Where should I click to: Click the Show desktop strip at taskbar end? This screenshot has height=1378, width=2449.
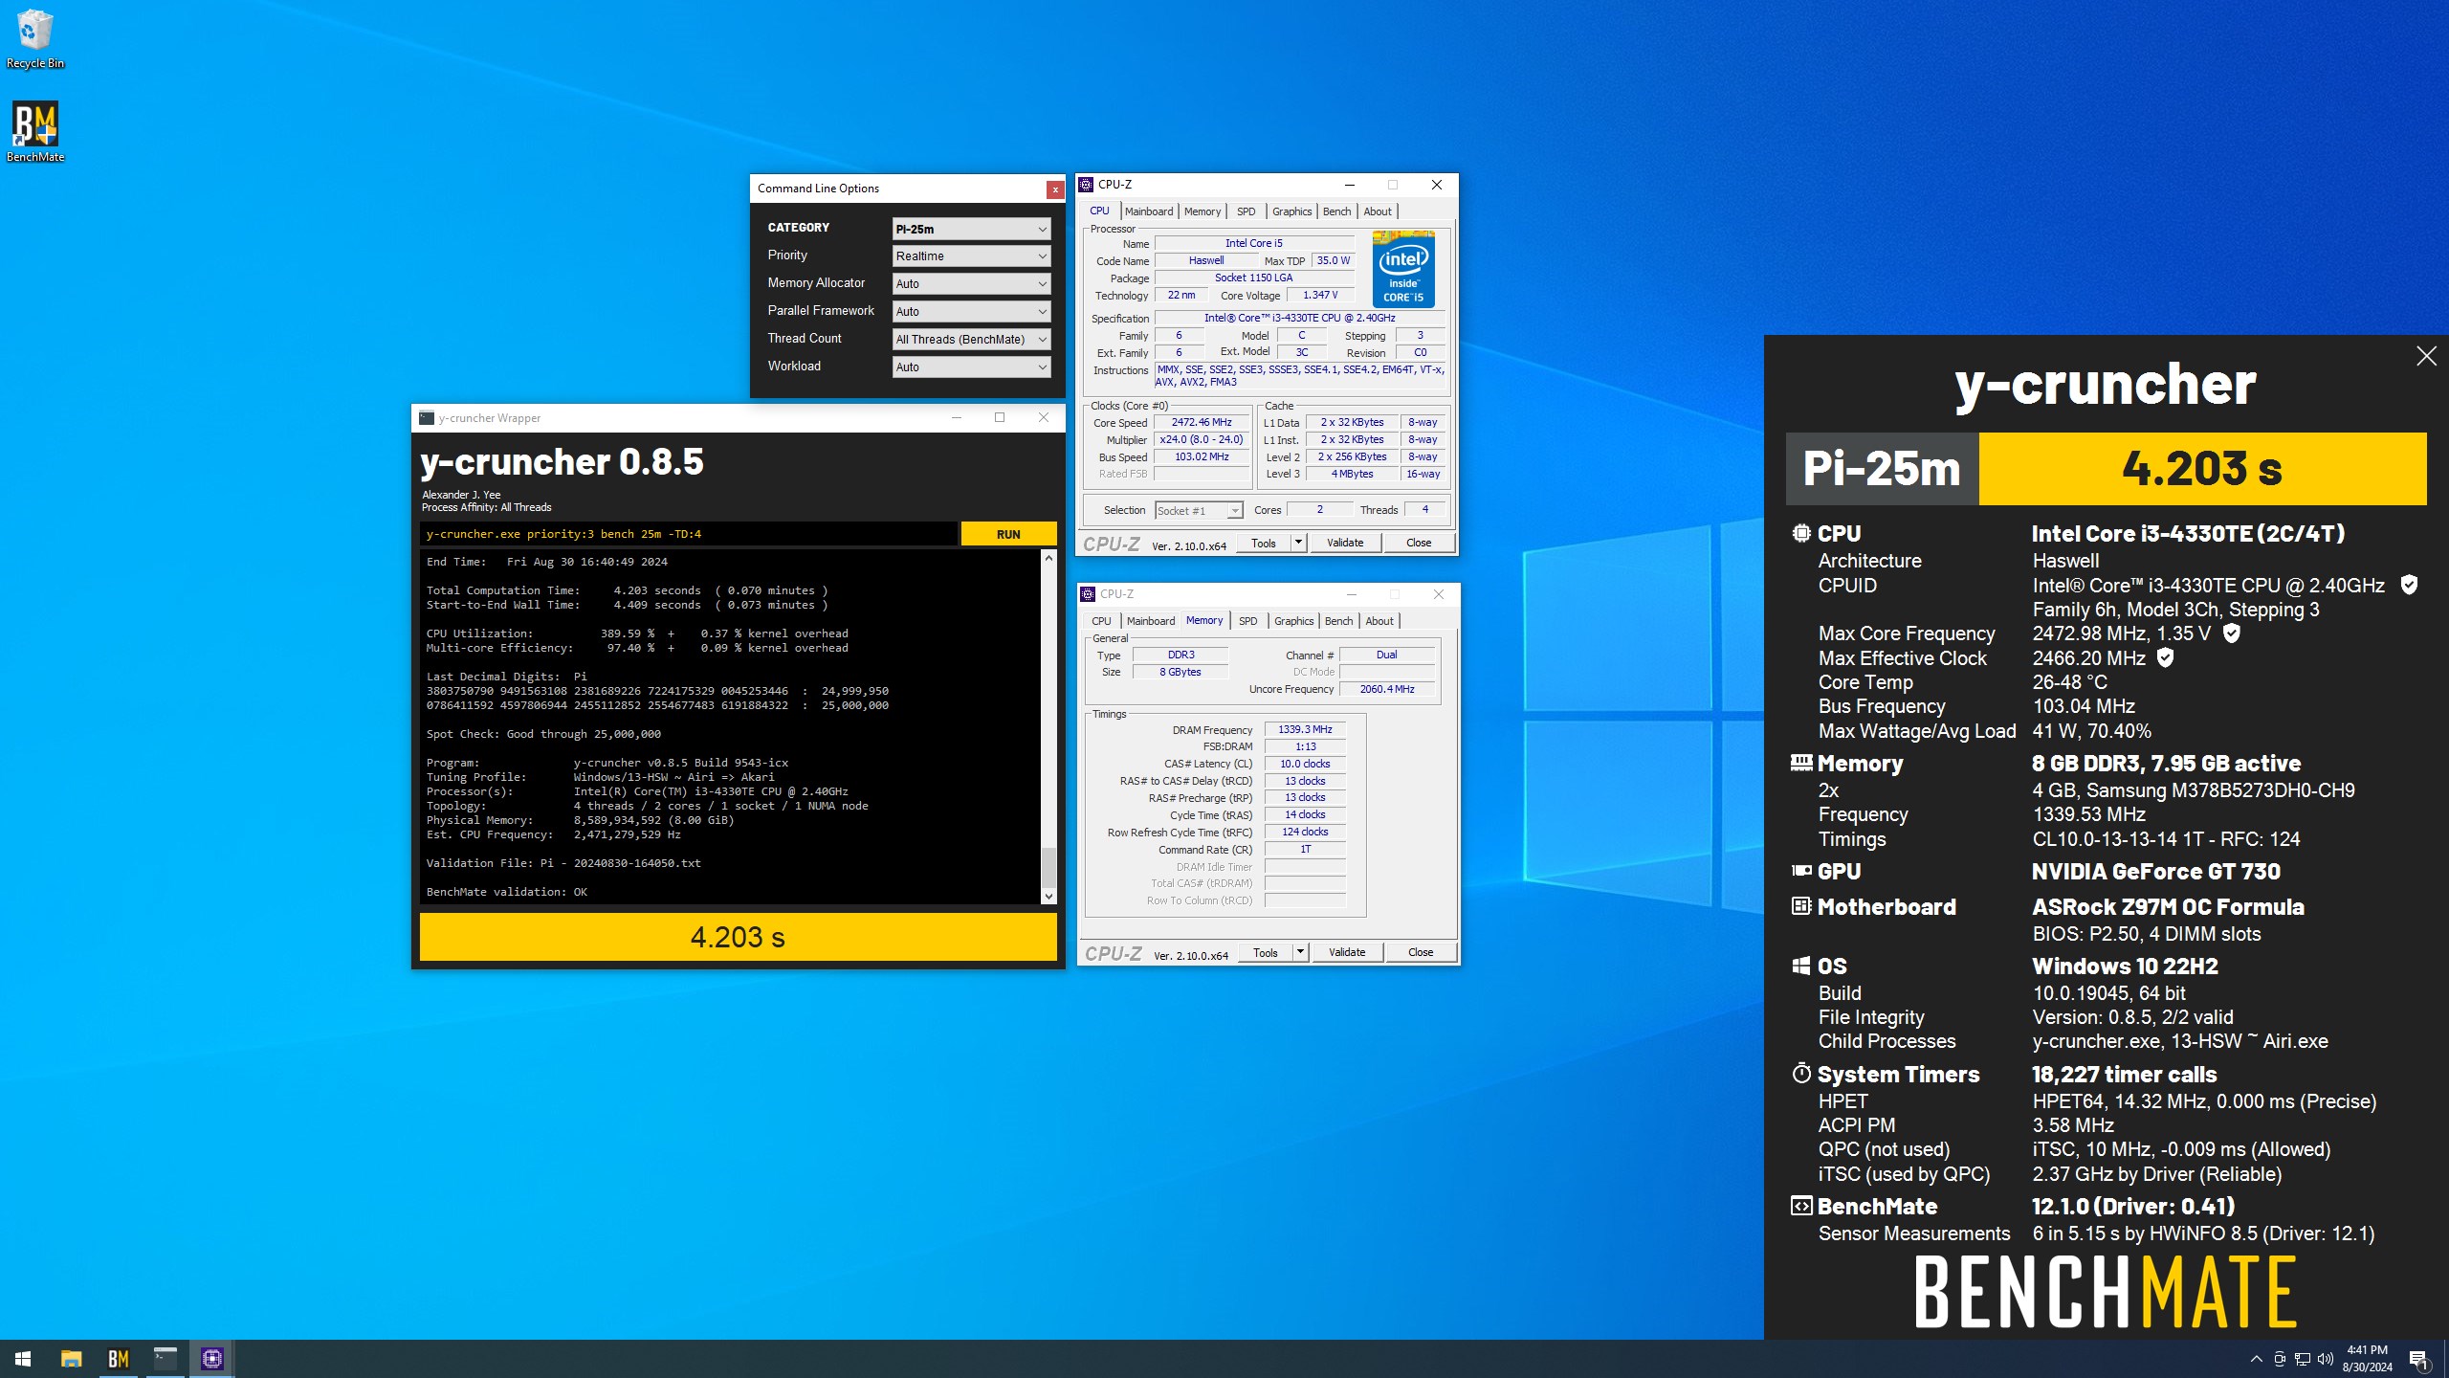pos(2445,1359)
